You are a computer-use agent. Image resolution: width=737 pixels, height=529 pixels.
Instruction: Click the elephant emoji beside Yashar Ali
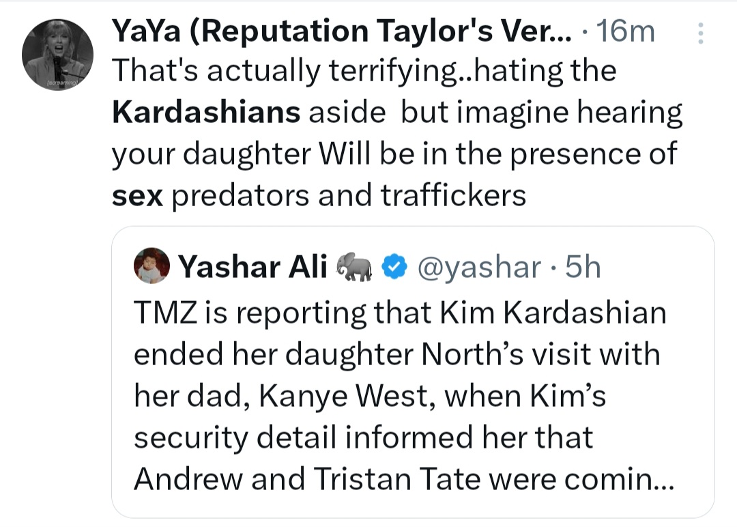click(x=353, y=266)
